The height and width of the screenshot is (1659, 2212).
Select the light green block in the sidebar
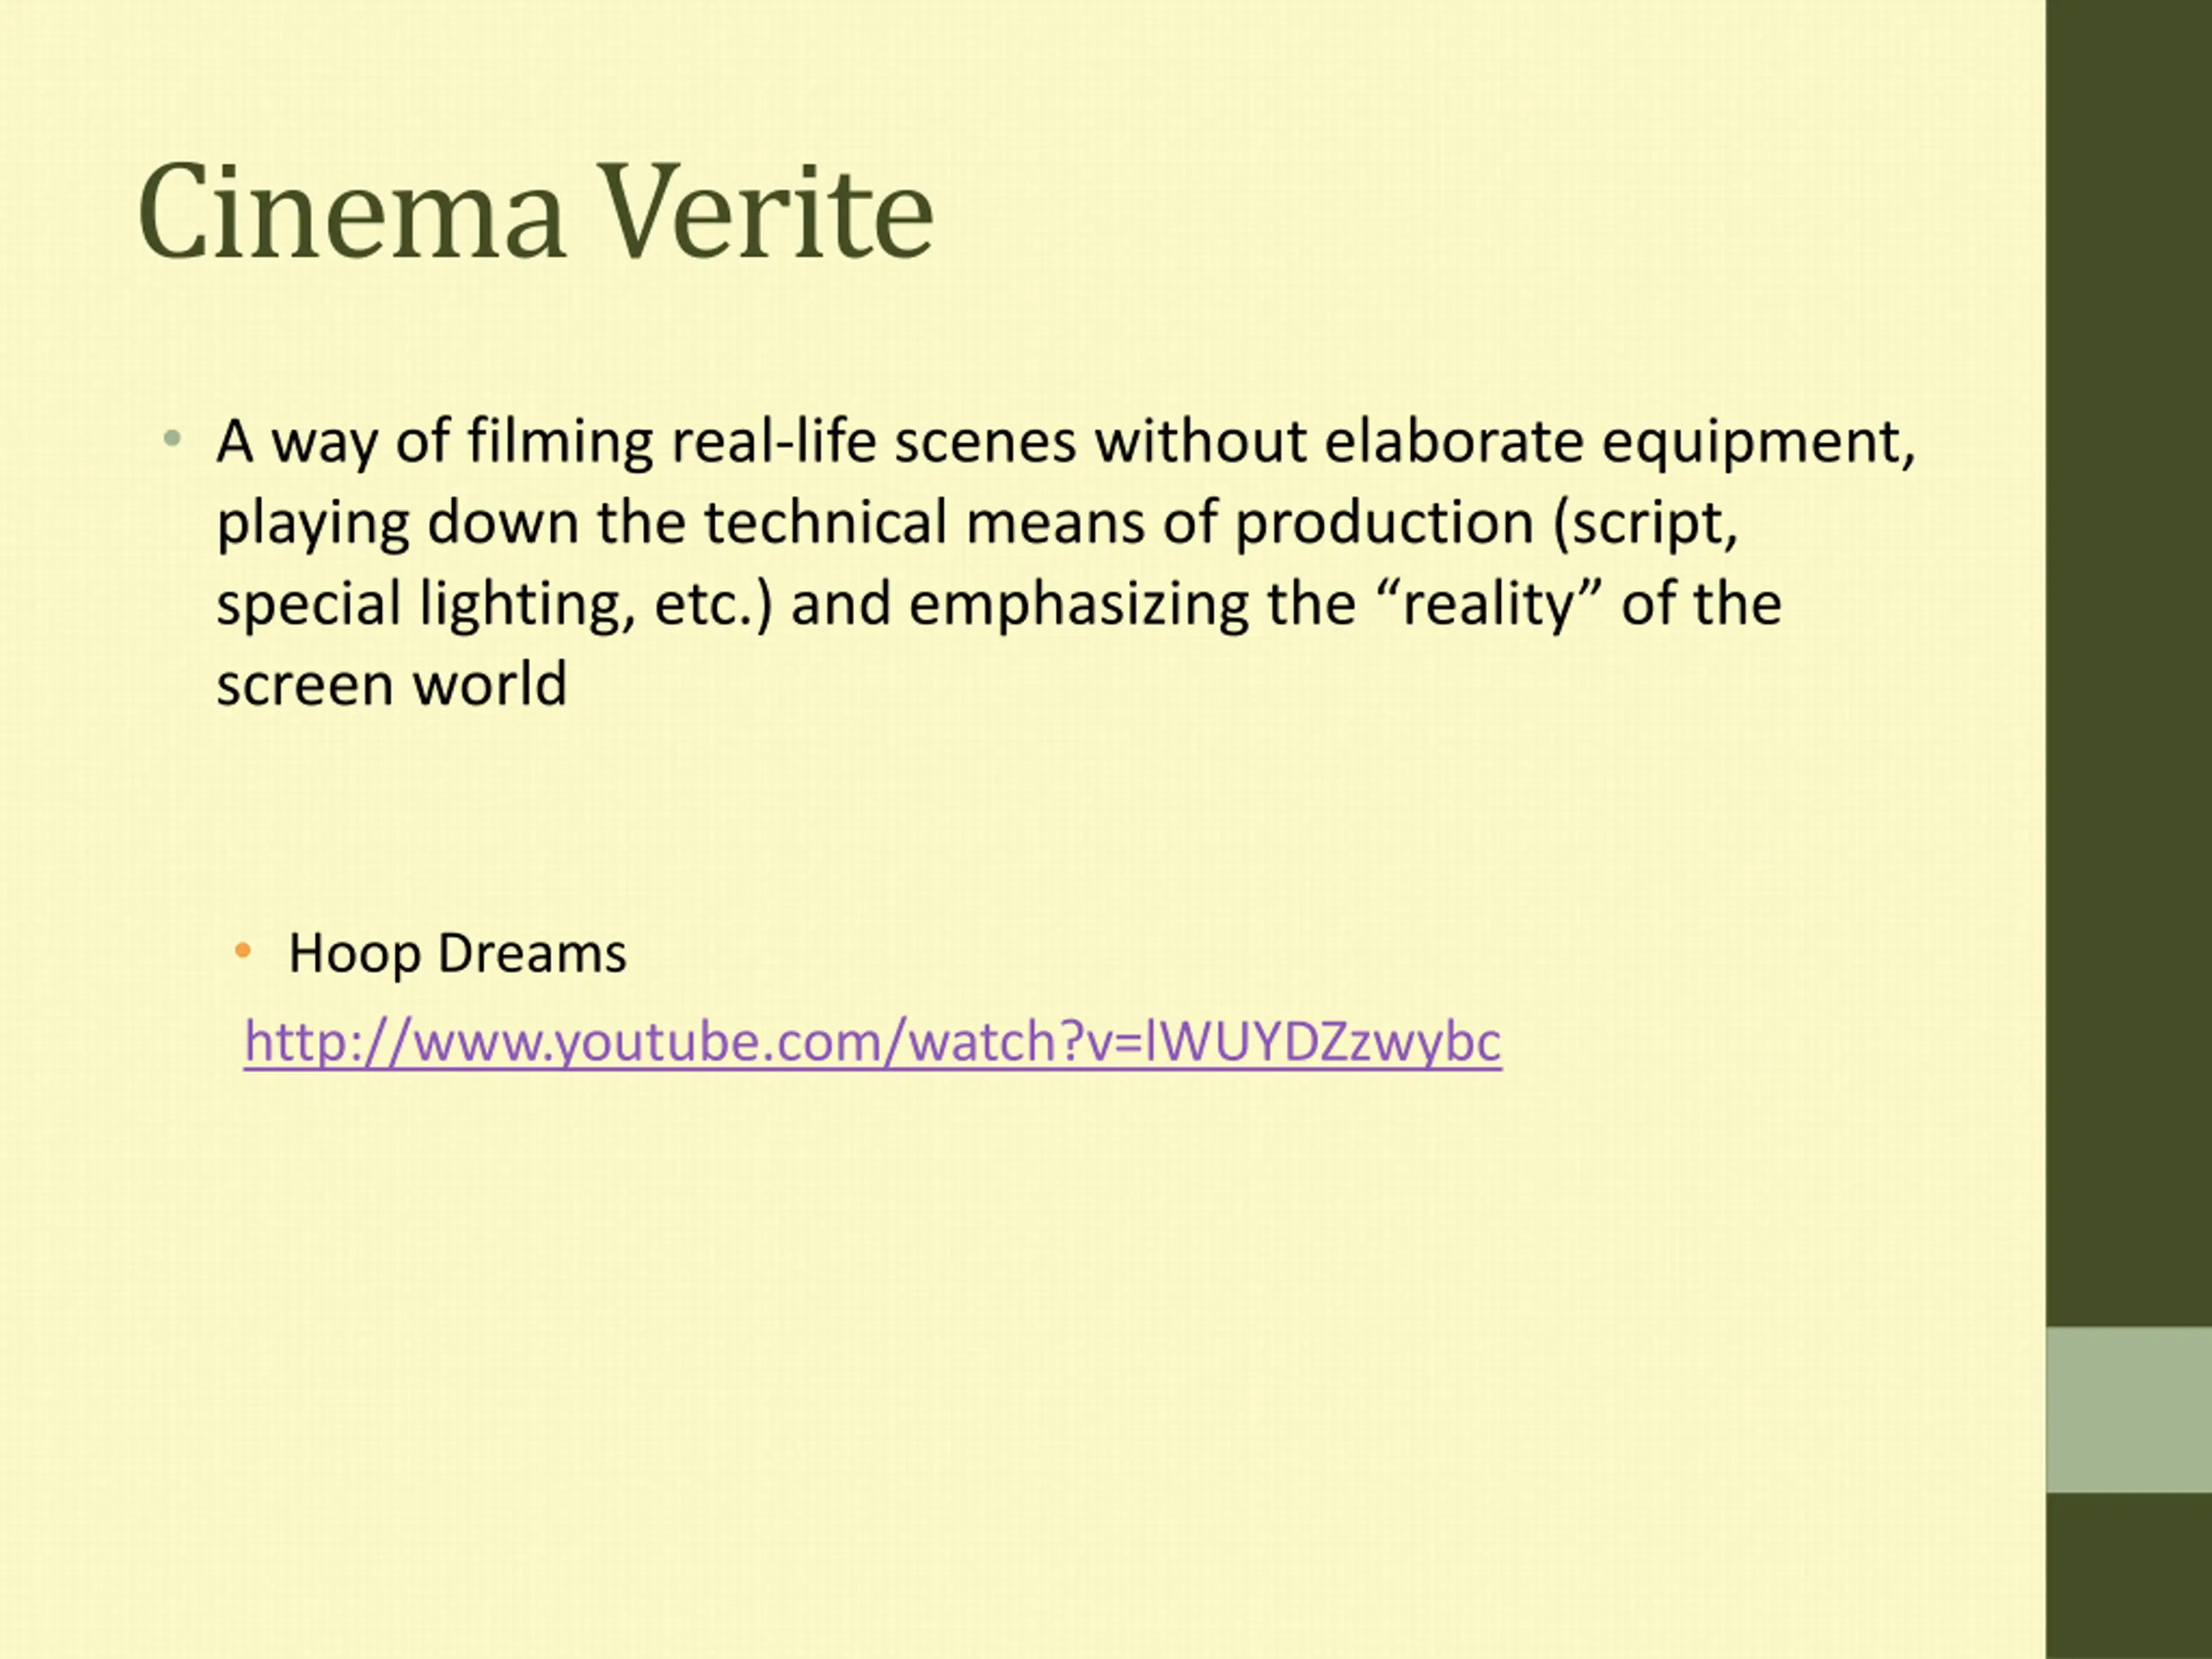[2129, 1410]
